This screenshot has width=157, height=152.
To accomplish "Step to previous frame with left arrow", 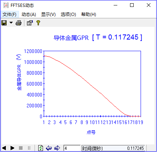I will pos(49,148).
